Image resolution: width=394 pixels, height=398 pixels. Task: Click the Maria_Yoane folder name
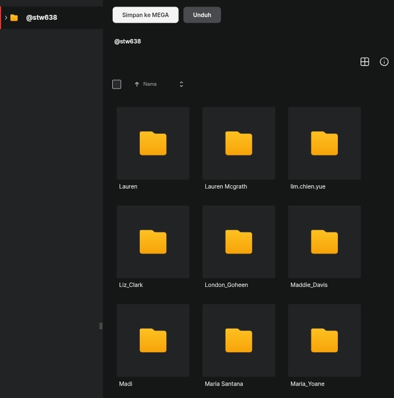click(308, 384)
